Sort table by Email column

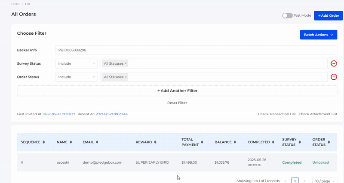point(97,142)
